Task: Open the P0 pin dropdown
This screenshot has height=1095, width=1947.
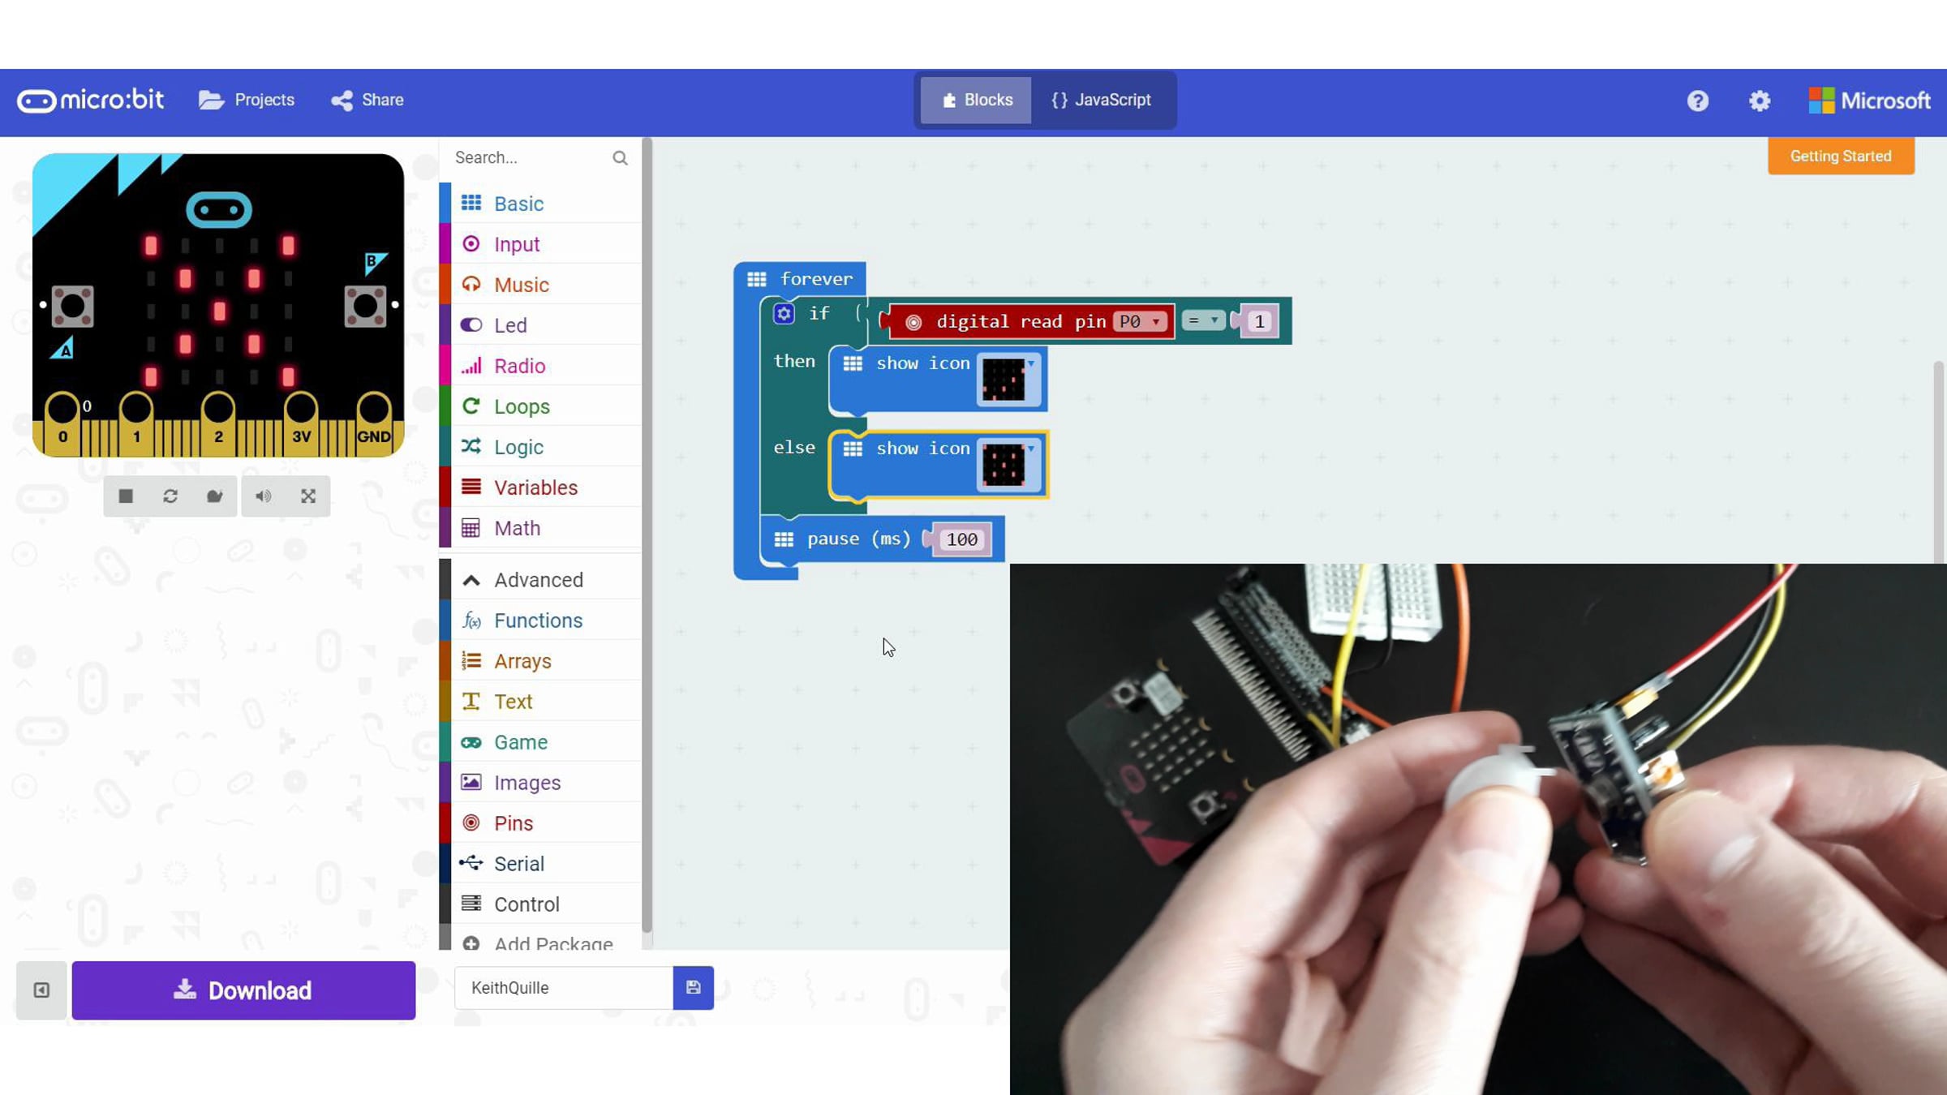Action: tap(1141, 321)
